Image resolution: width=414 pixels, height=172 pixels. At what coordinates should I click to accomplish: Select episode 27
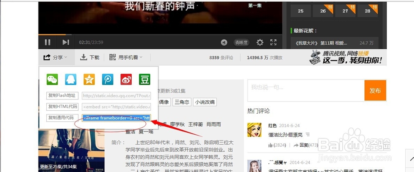(345, 11)
